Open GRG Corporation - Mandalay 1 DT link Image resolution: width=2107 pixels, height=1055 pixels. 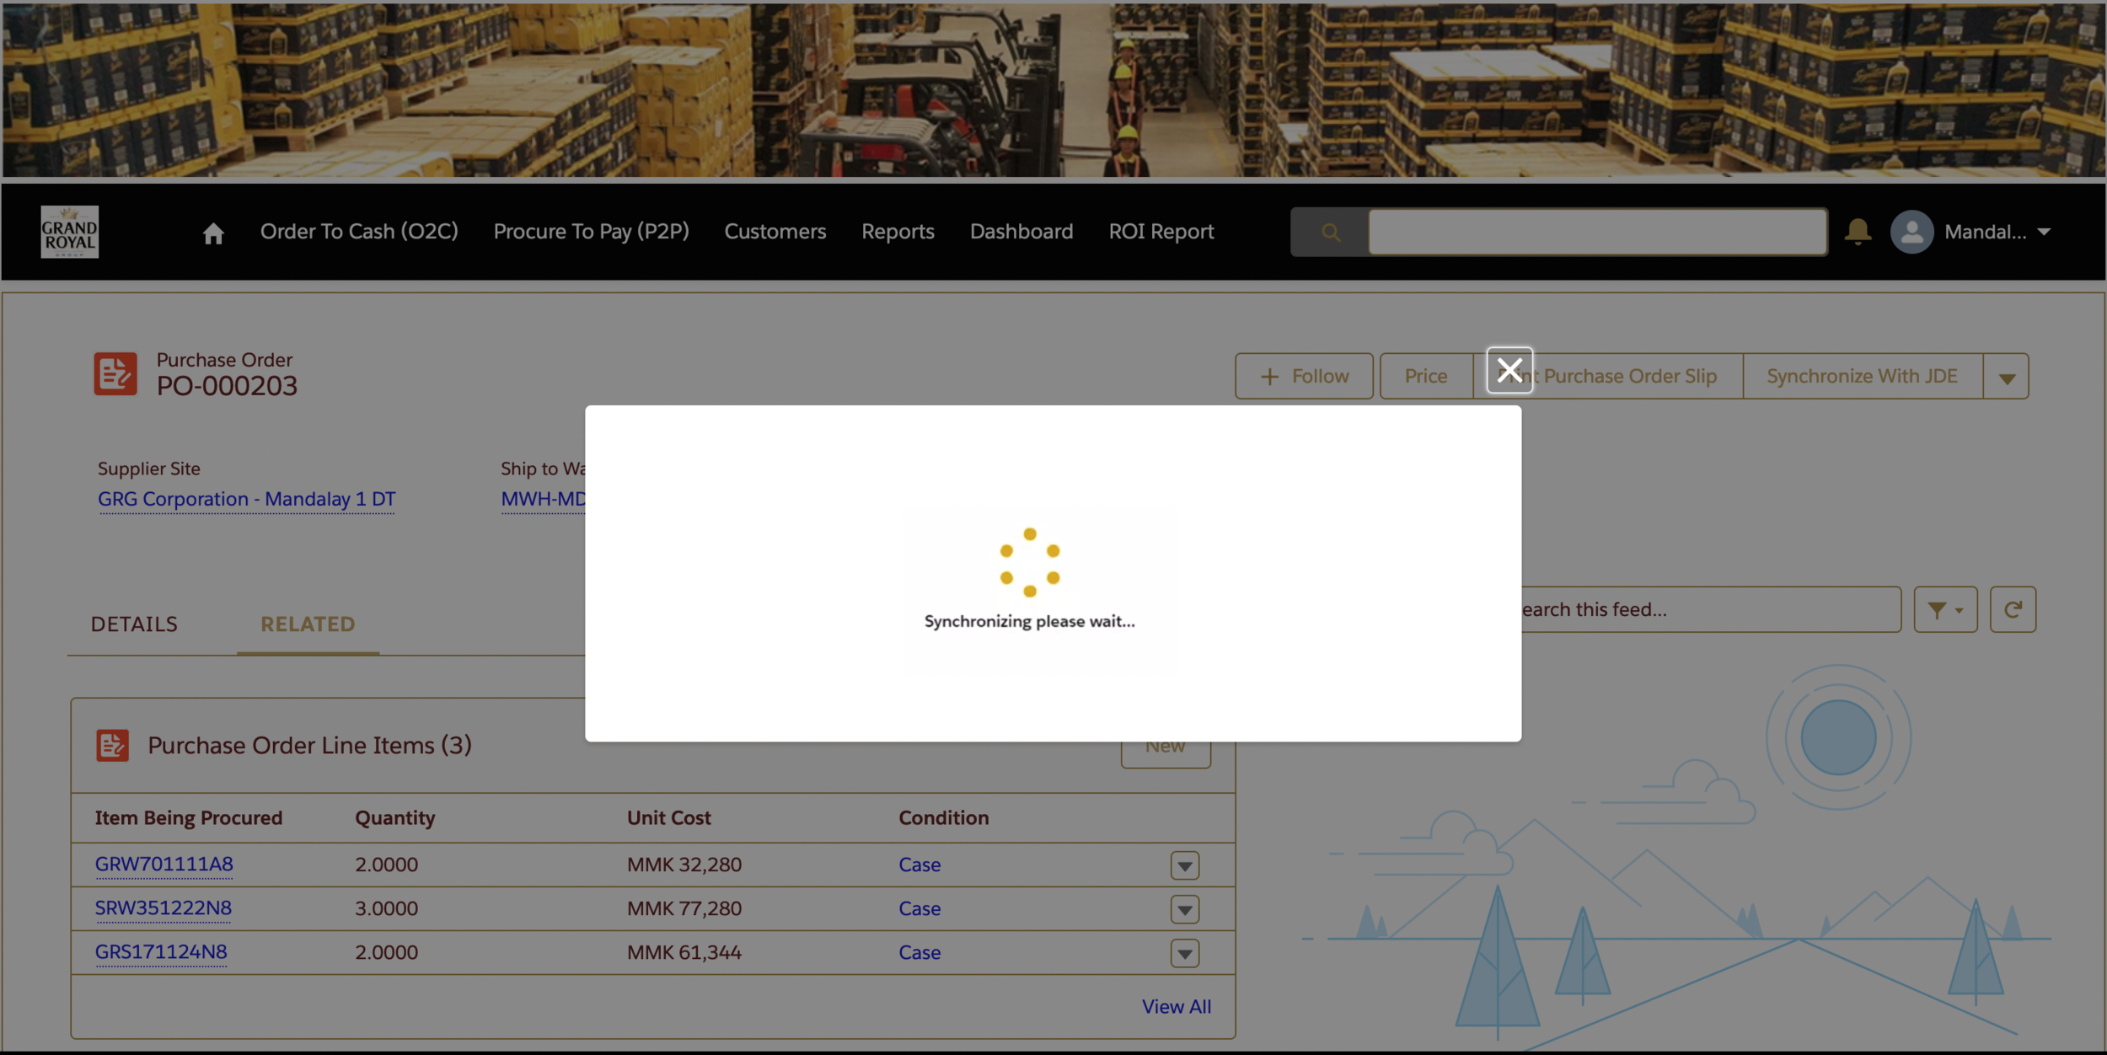[x=246, y=499]
